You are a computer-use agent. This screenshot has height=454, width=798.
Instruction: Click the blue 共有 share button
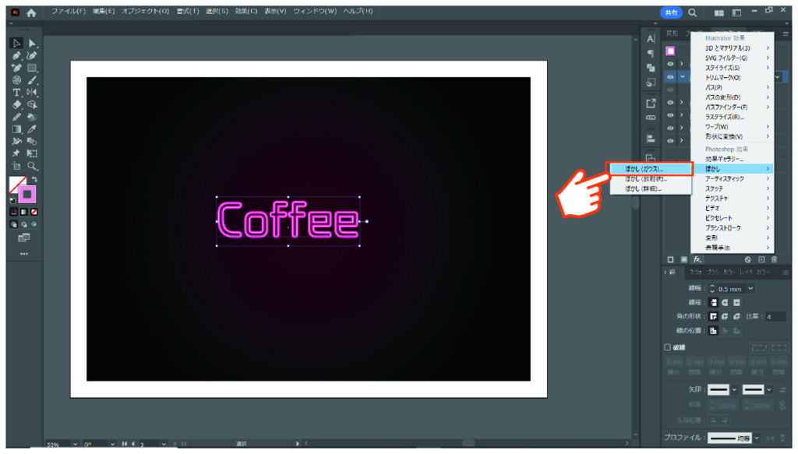(671, 12)
